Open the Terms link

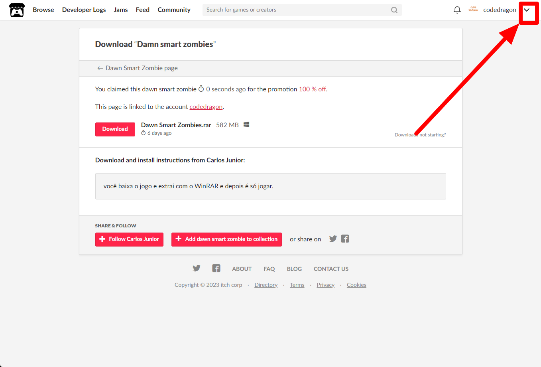coord(297,285)
